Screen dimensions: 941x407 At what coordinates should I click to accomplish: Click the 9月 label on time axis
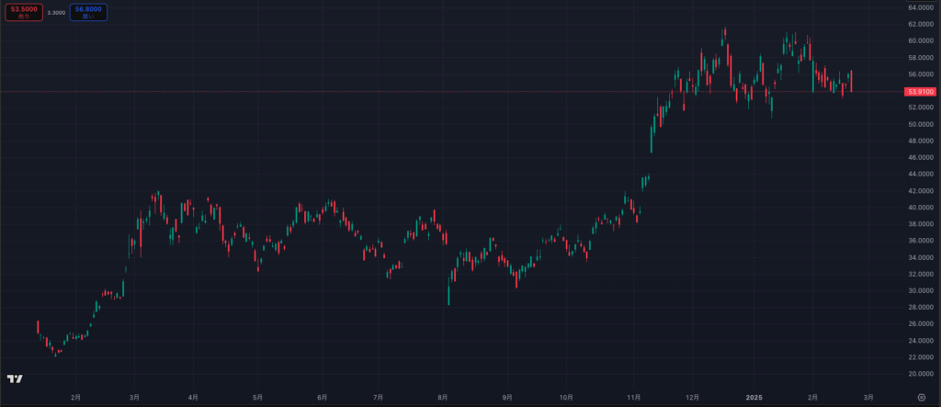click(507, 397)
